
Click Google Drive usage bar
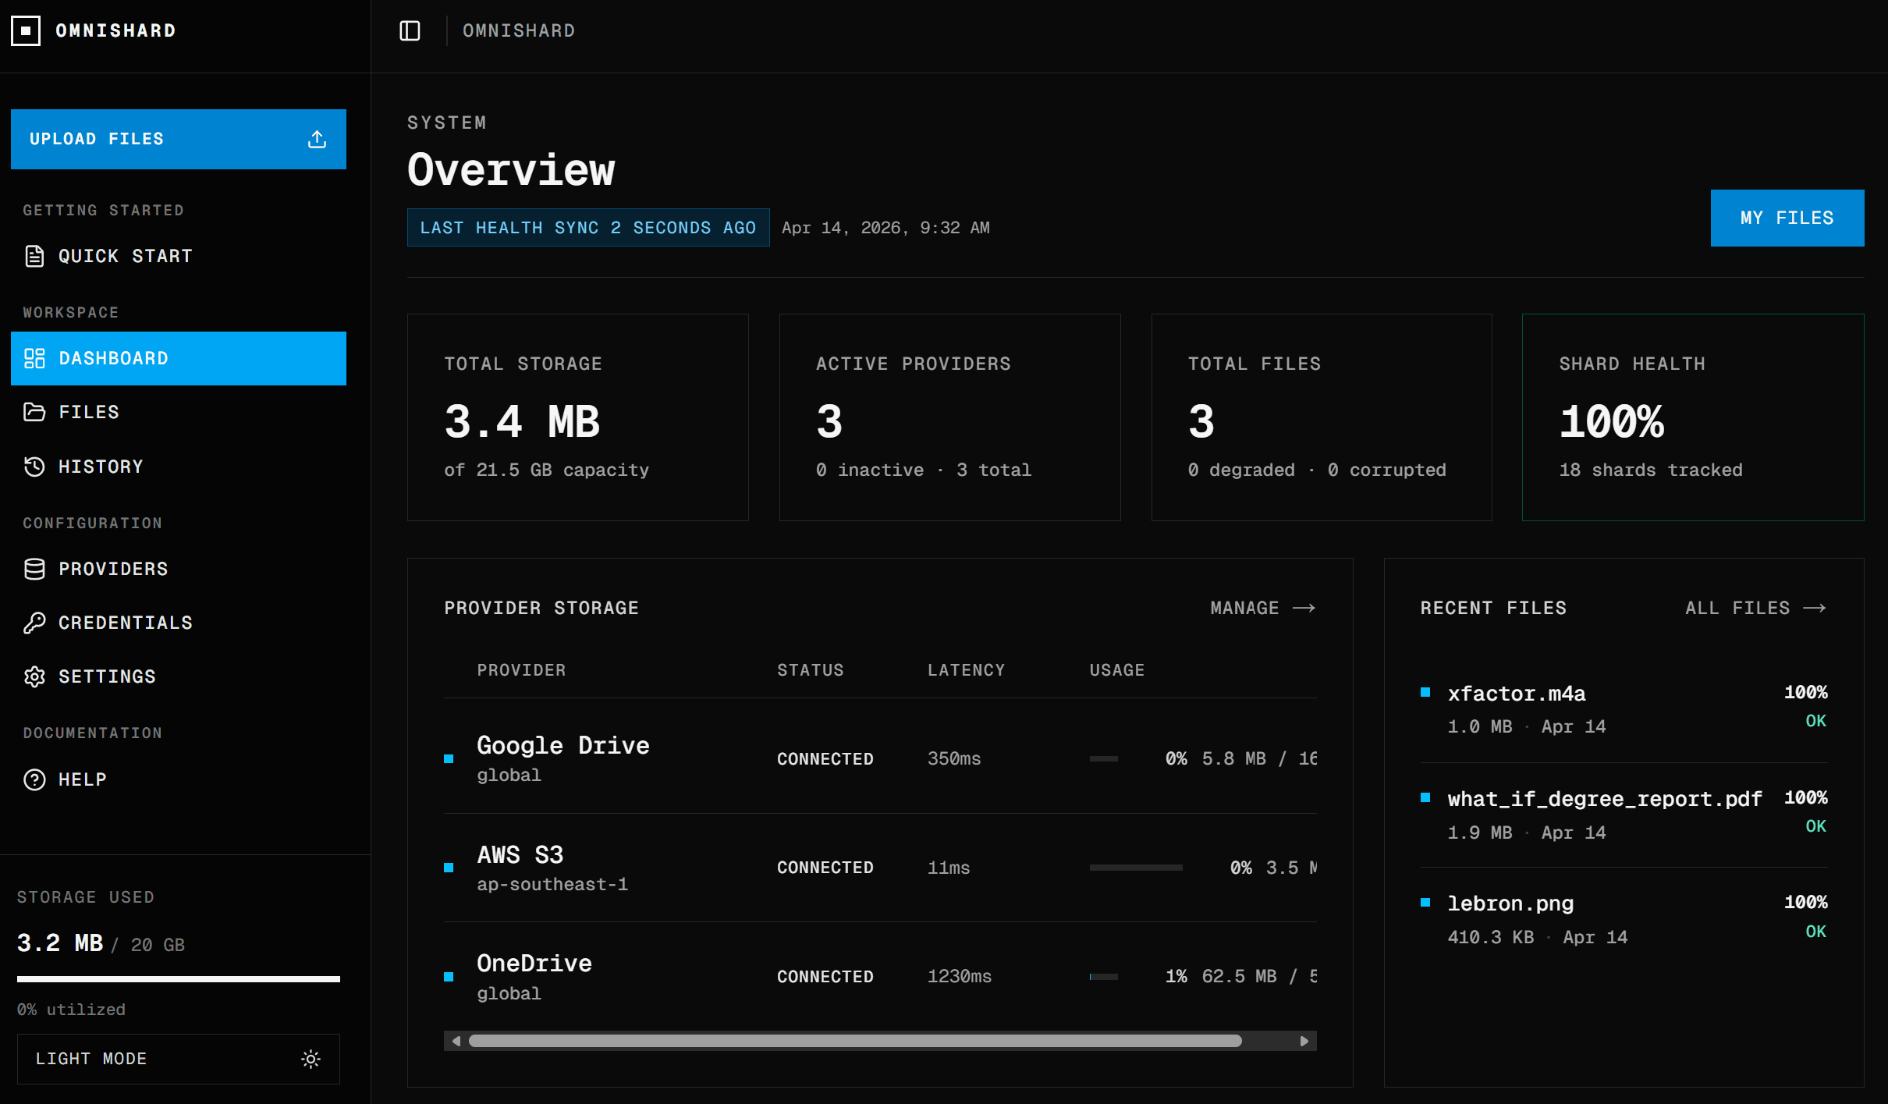[x=1104, y=758]
